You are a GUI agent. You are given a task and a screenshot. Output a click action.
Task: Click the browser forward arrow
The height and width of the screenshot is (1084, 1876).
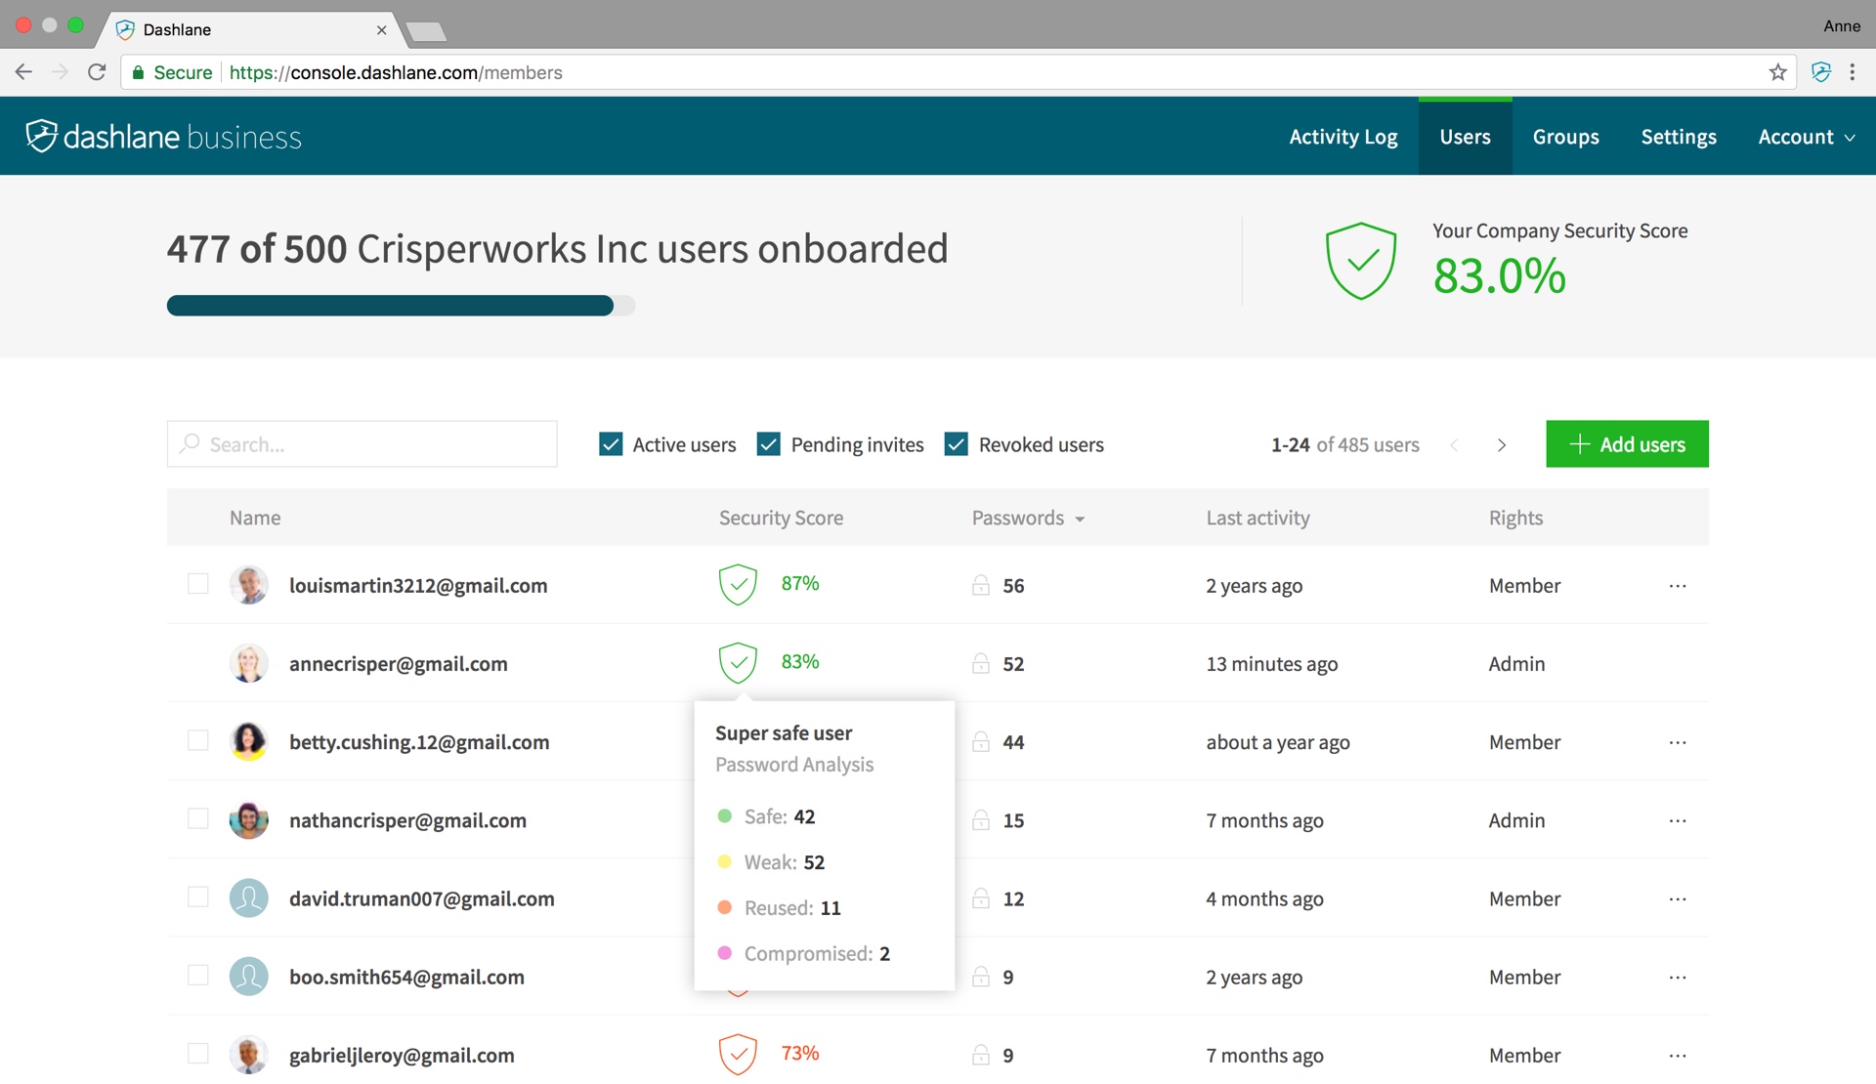click(x=60, y=72)
